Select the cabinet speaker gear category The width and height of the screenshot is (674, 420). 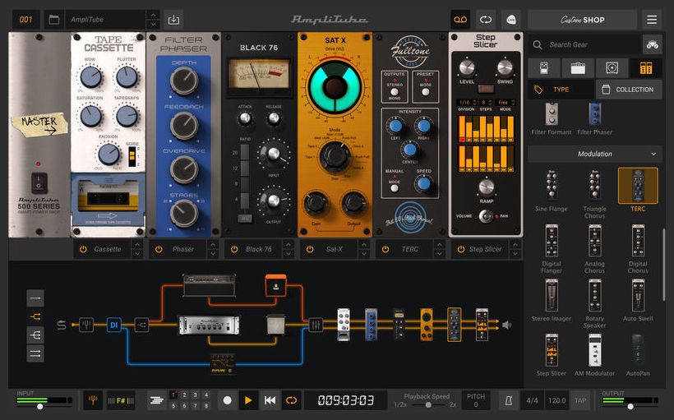click(x=612, y=68)
